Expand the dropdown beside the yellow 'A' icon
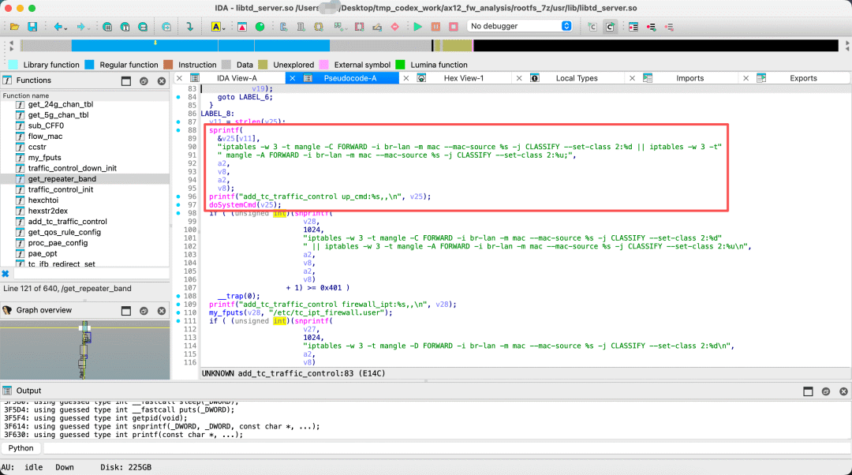The width and height of the screenshot is (852, 475). pos(223,28)
